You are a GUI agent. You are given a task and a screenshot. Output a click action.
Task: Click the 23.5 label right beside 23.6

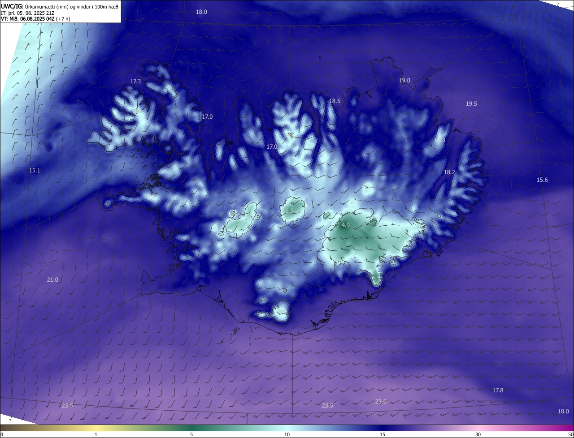pyautogui.click(x=327, y=405)
